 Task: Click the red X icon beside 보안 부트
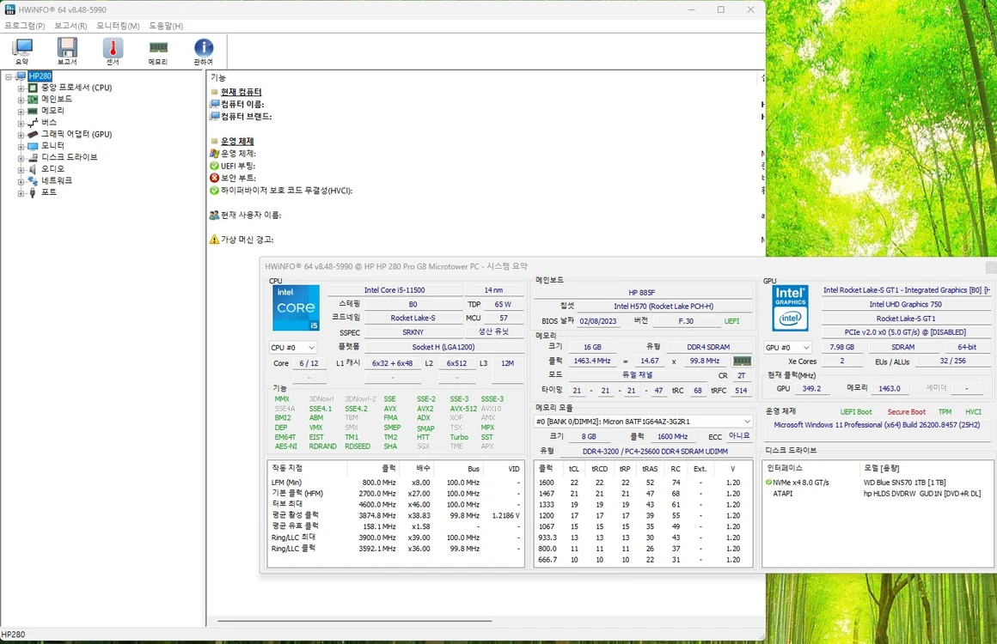214,178
